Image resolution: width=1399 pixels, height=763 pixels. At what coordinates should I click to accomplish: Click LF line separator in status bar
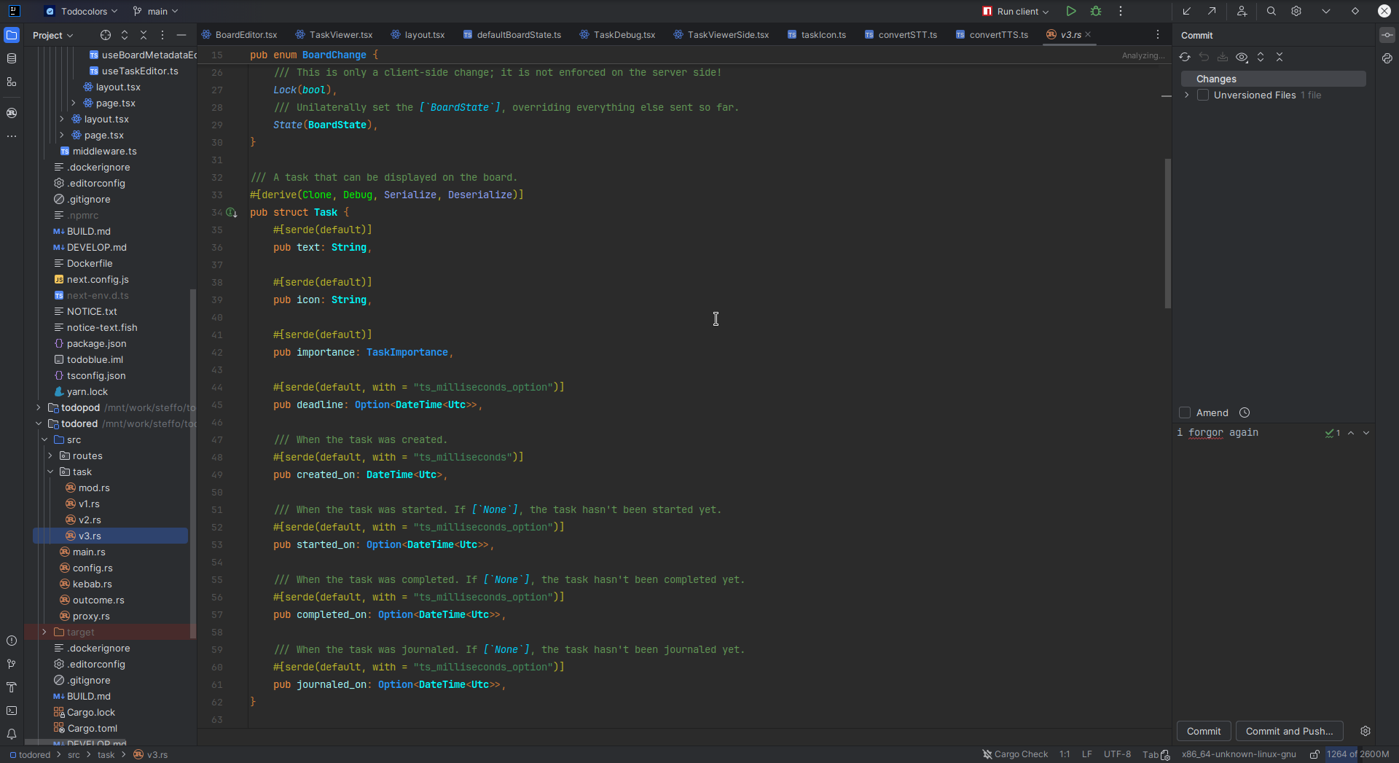[1086, 754]
